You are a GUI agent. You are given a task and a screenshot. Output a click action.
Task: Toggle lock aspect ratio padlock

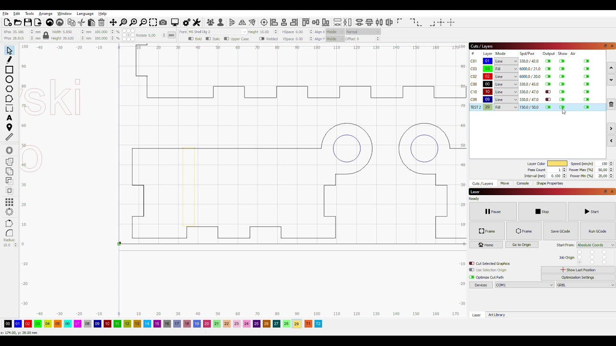pos(46,35)
